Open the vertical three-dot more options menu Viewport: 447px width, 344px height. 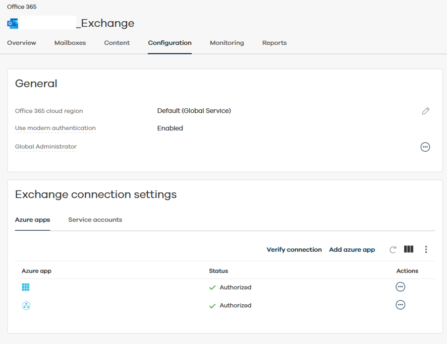click(426, 249)
